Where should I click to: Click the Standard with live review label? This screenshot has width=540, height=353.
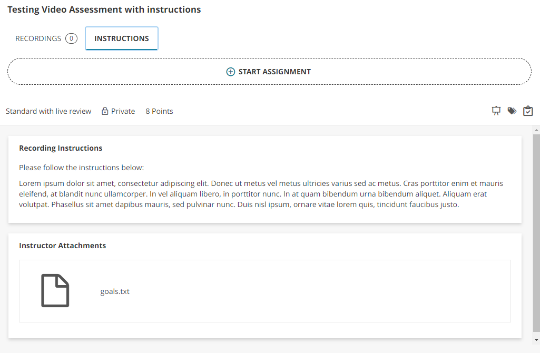[x=48, y=111]
